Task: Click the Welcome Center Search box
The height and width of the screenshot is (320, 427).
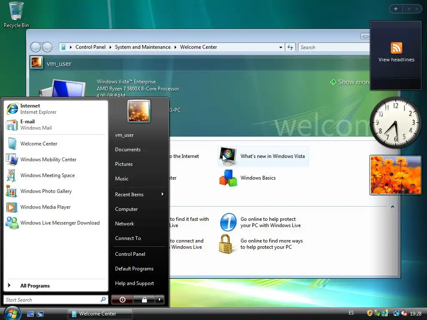Action: 334,47
